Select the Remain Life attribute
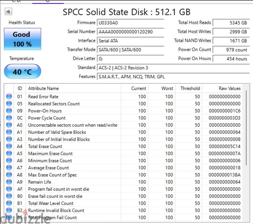Viewport: 253px width, 224px height. point(40,182)
